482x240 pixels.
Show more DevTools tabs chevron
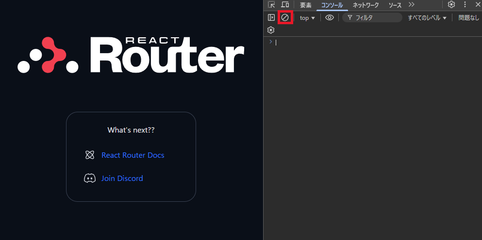411,5
